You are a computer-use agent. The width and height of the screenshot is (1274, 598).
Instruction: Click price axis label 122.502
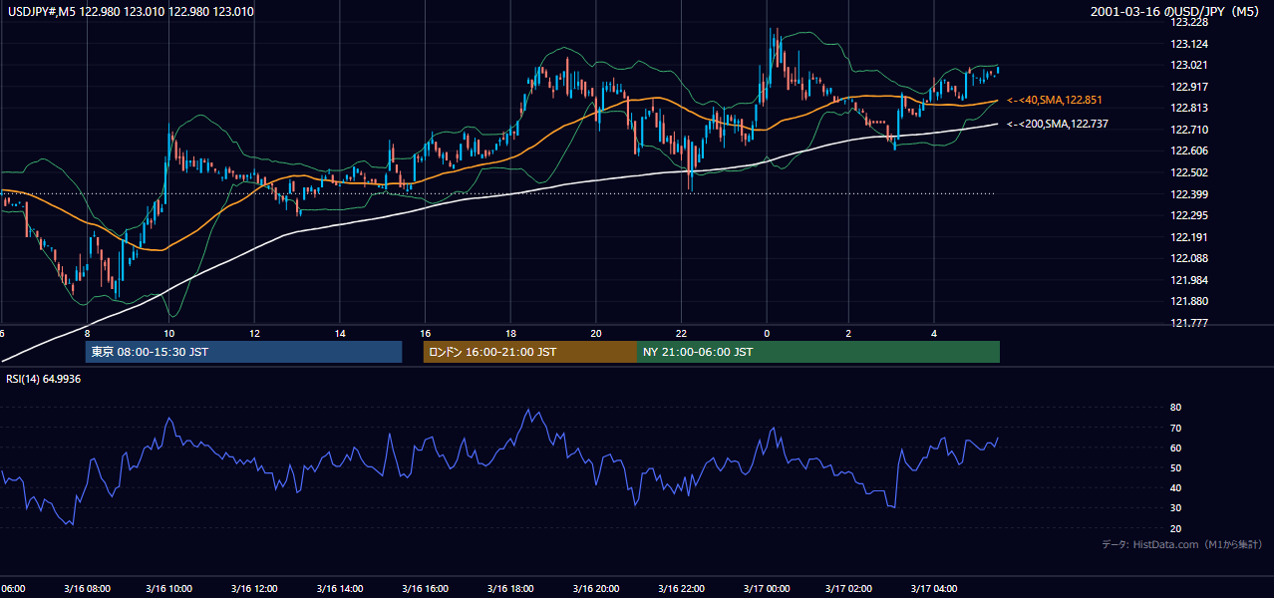pos(1189,172)
